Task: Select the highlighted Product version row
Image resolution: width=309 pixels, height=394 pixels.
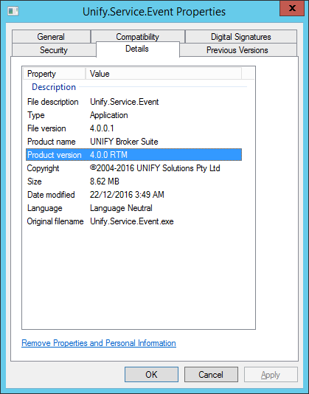Action: pyautogui.click(x=133, y=154)
